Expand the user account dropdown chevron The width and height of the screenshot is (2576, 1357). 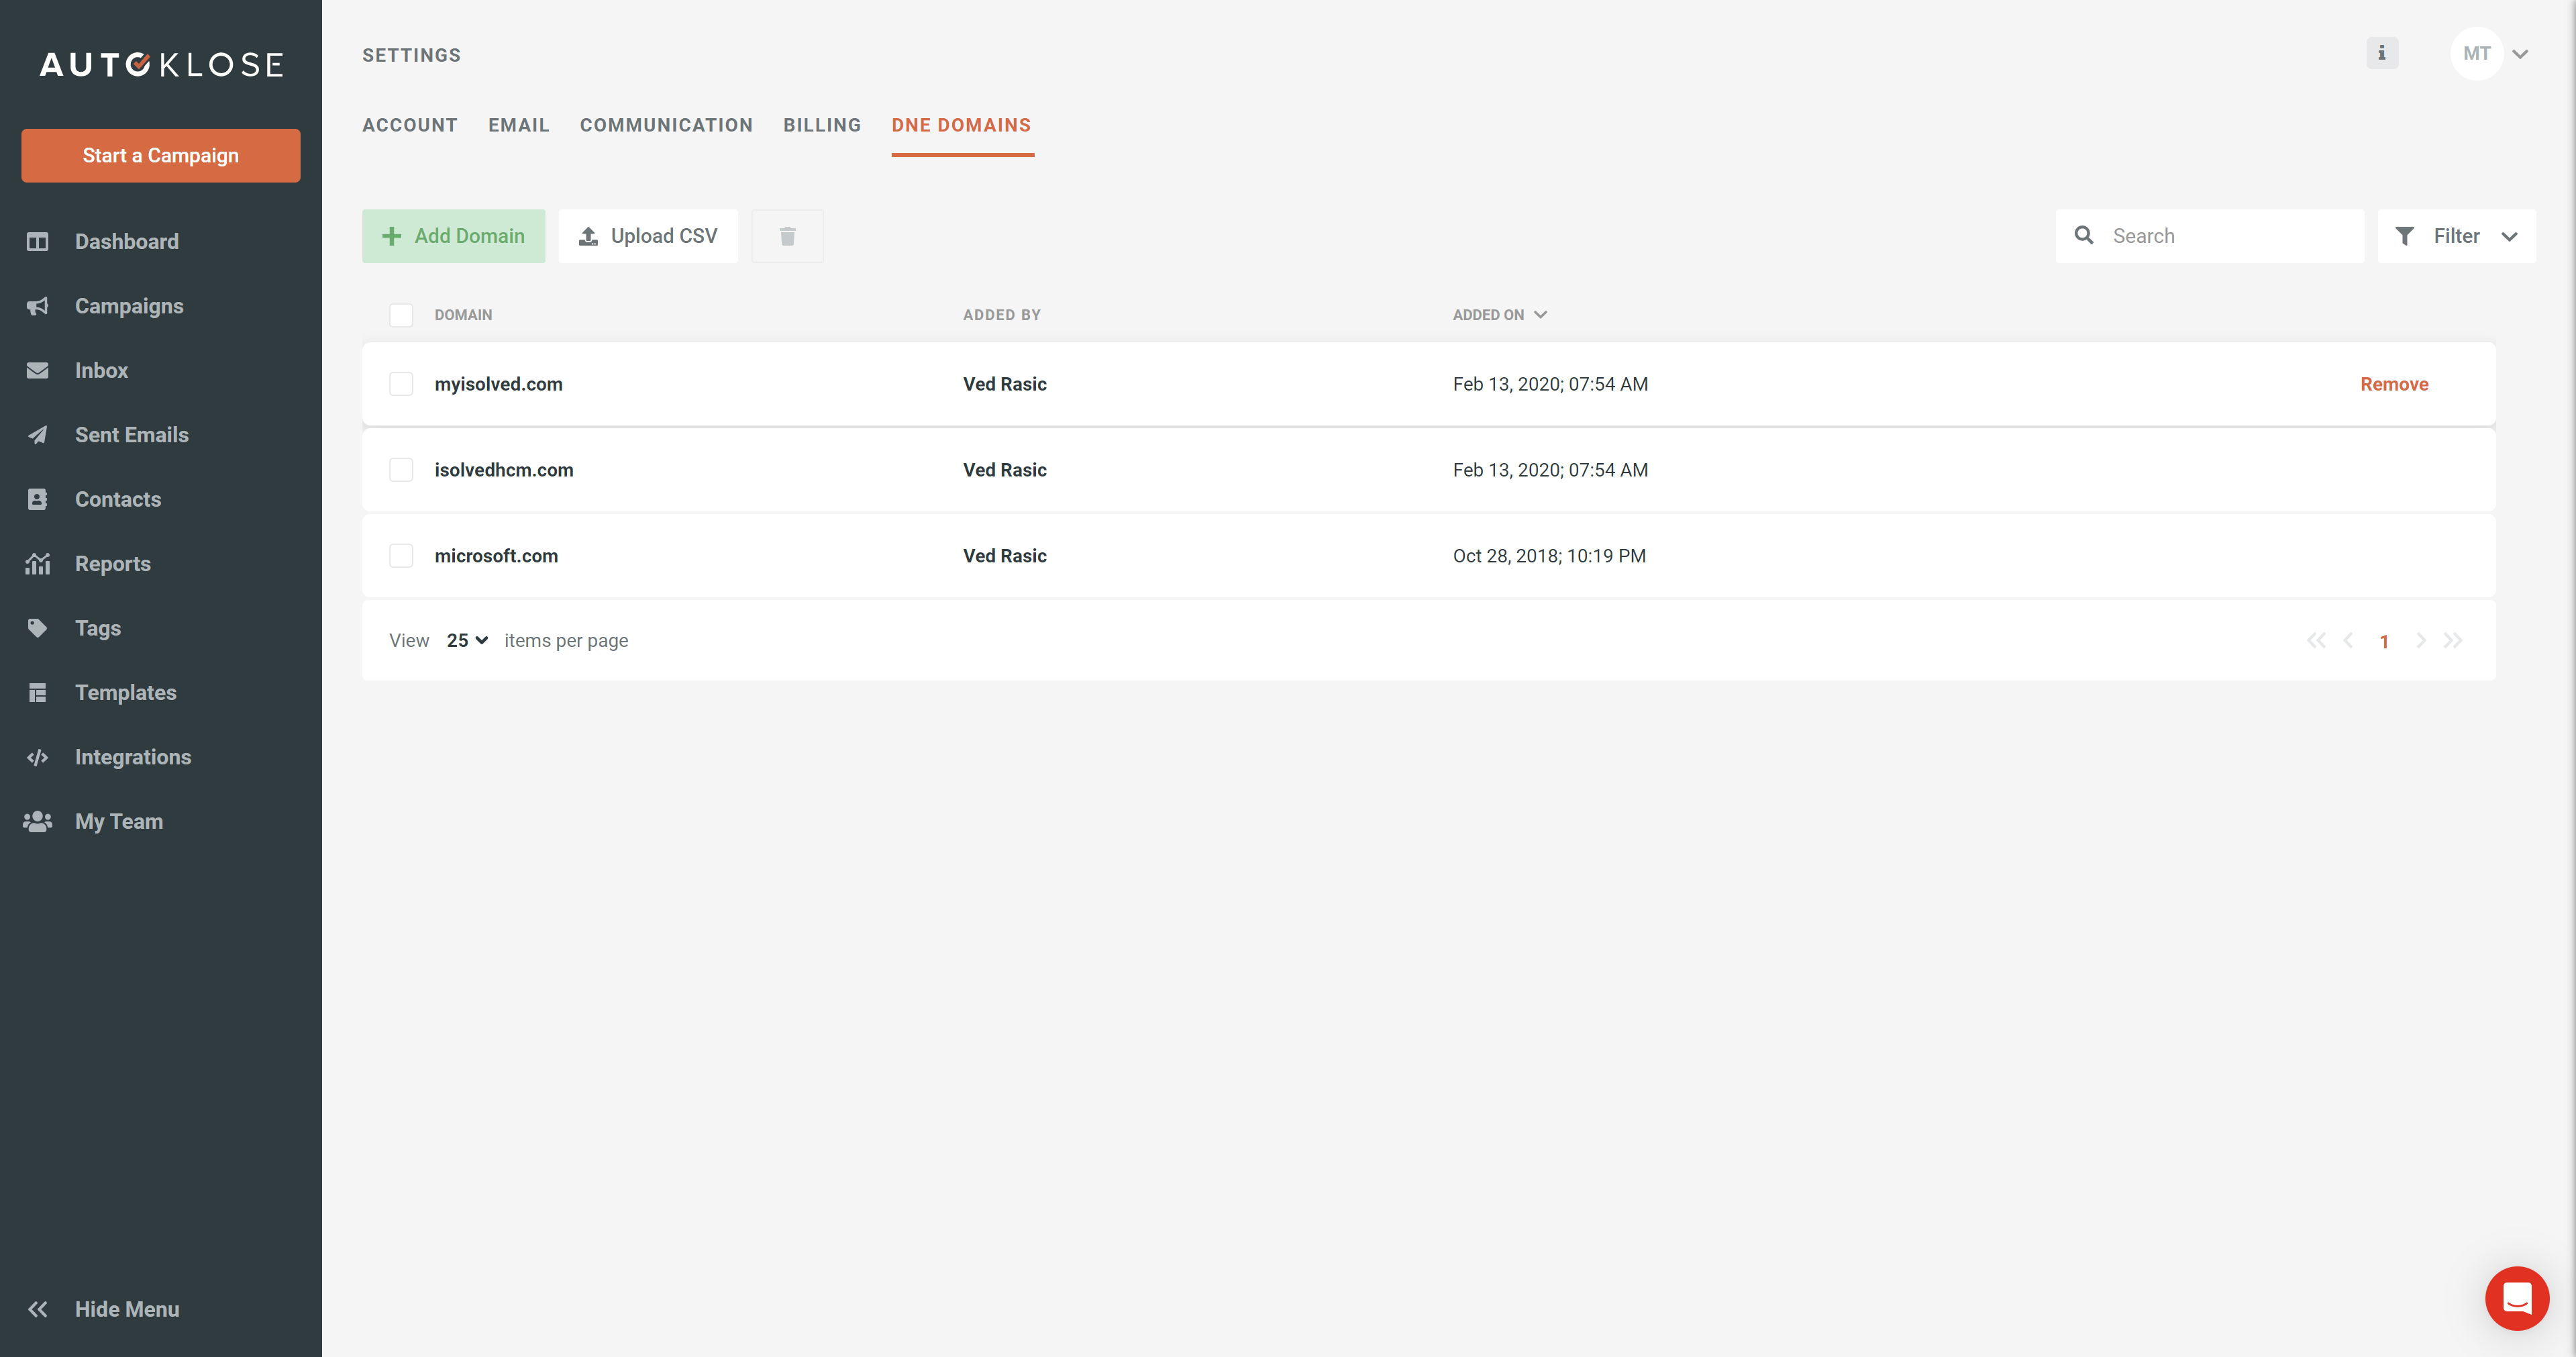(x=2520, y=54)
